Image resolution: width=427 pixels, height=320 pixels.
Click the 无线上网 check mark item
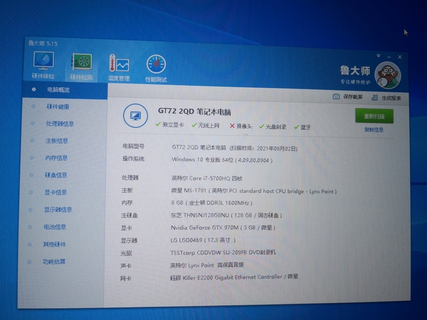pos(205,125)
